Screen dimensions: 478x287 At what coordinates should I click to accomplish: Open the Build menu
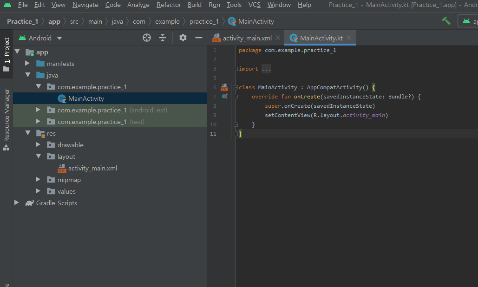click(195, 5)
